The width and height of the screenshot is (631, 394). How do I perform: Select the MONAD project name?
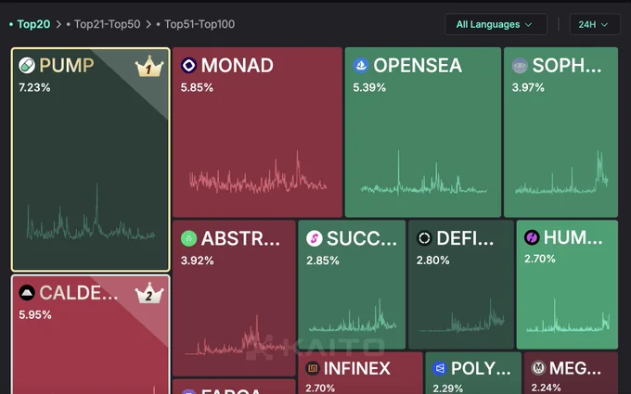coord(237,65)
